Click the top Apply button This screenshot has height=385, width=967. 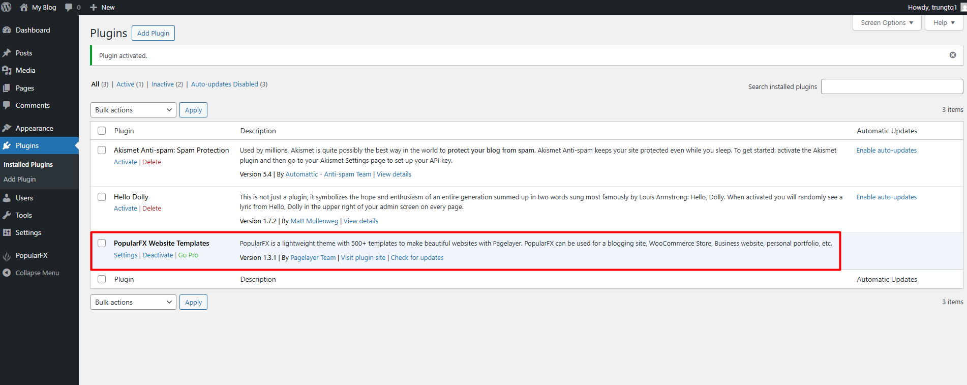pyautogui.click(x=193, y=110)
